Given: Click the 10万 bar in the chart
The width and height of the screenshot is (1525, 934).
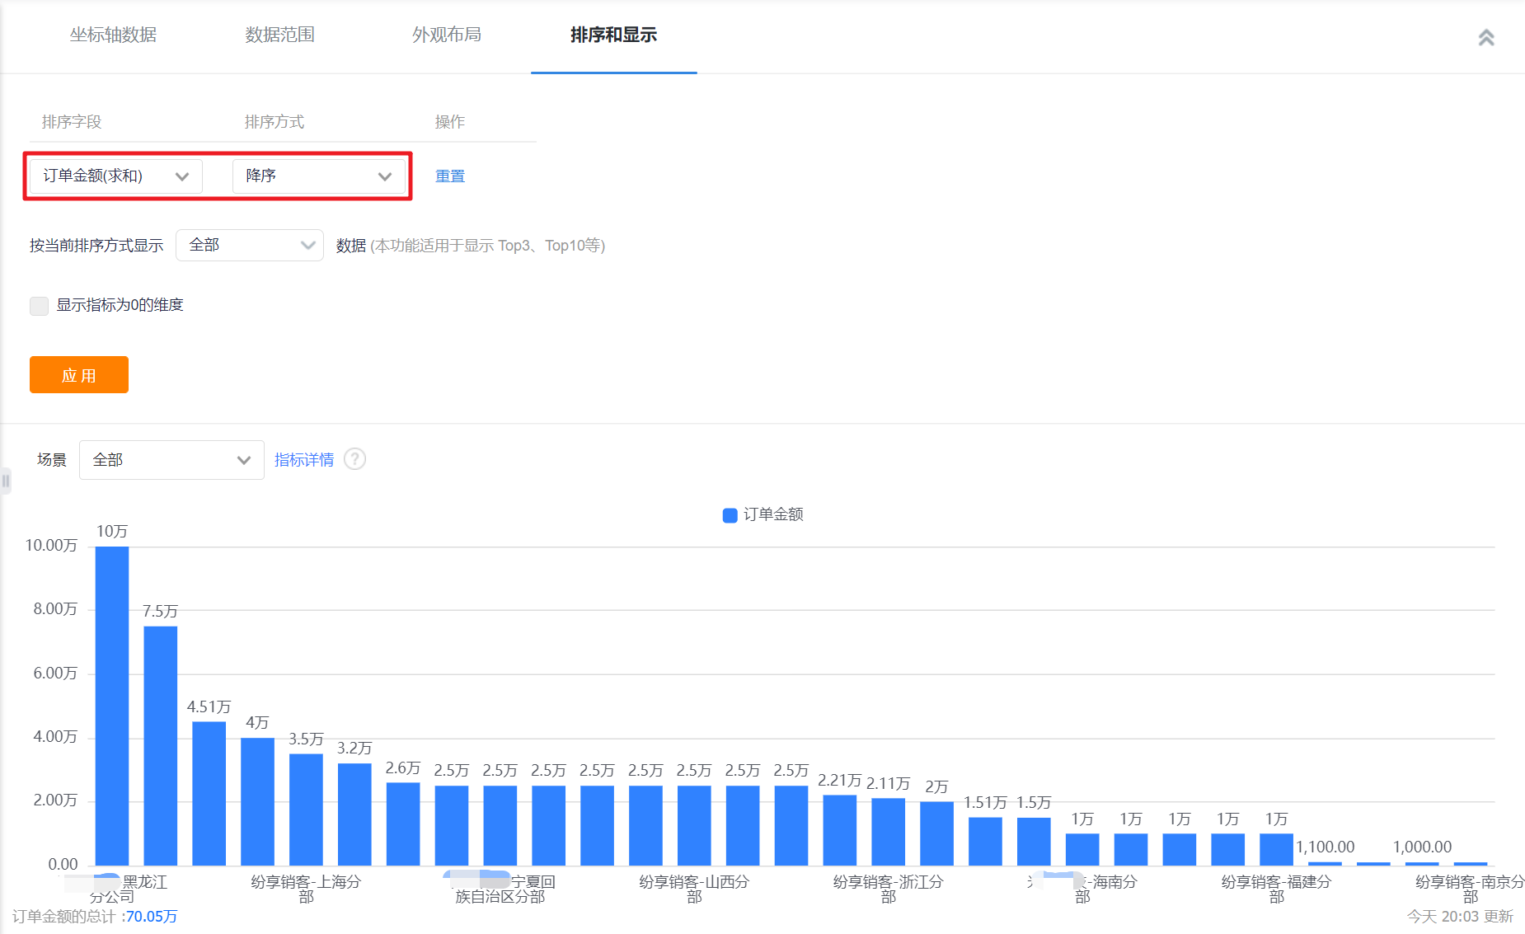Looking at the screenshot, I should tap(112, 706).
